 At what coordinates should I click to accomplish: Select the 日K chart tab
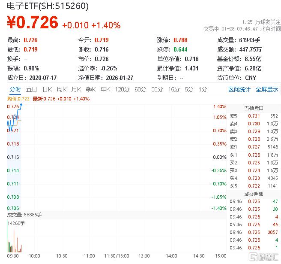[47, 89]
